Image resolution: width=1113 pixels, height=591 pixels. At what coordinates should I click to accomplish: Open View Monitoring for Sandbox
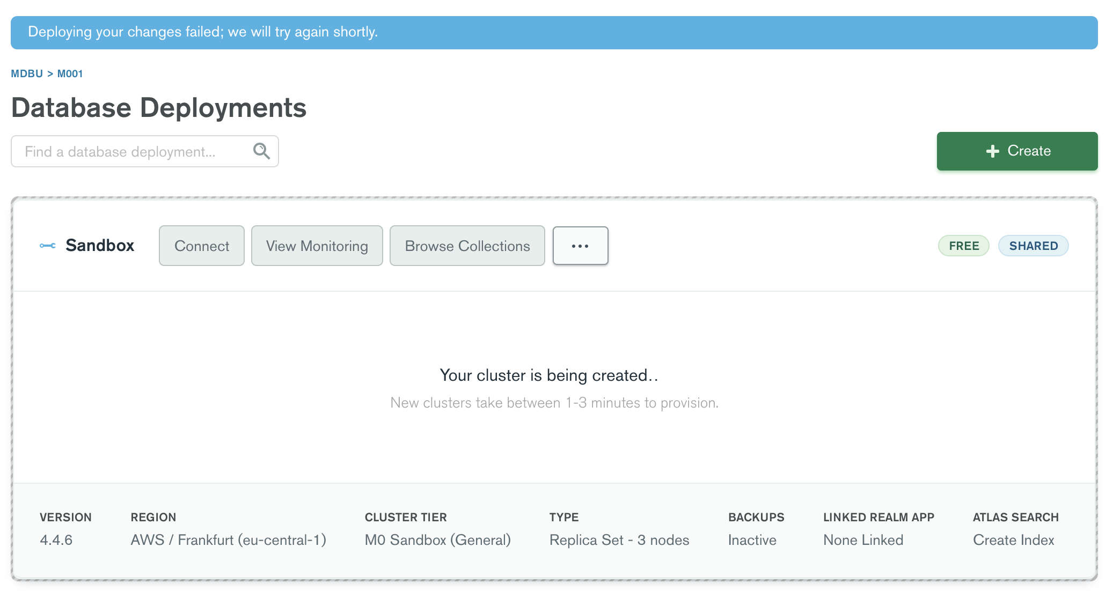click(x=317, y=246)
